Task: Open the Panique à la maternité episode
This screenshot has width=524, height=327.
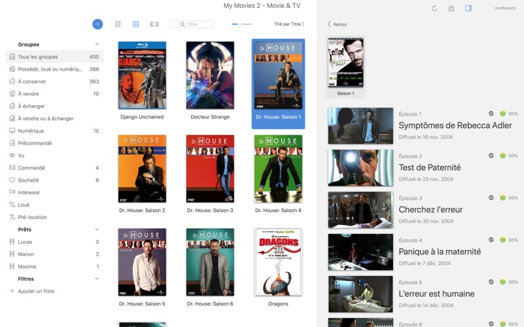Action: (440, 252)
